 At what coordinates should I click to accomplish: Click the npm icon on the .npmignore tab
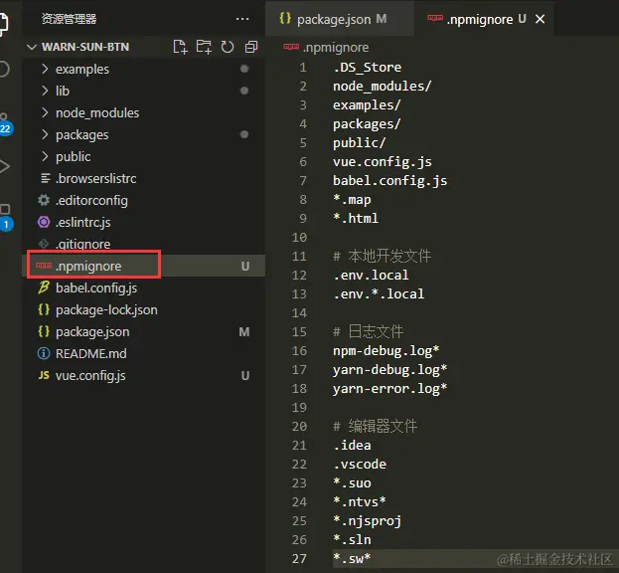(x=435, y=18)
